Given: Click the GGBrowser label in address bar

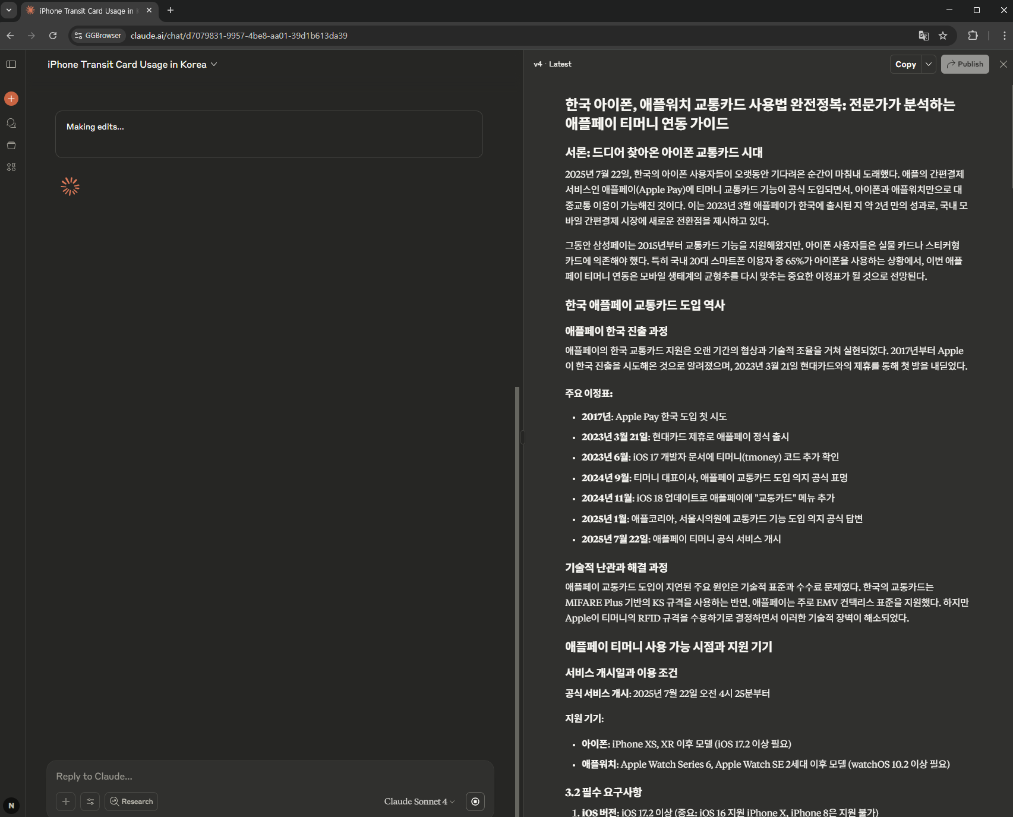Looking at the screenshot, I should [x=103, y=36].
